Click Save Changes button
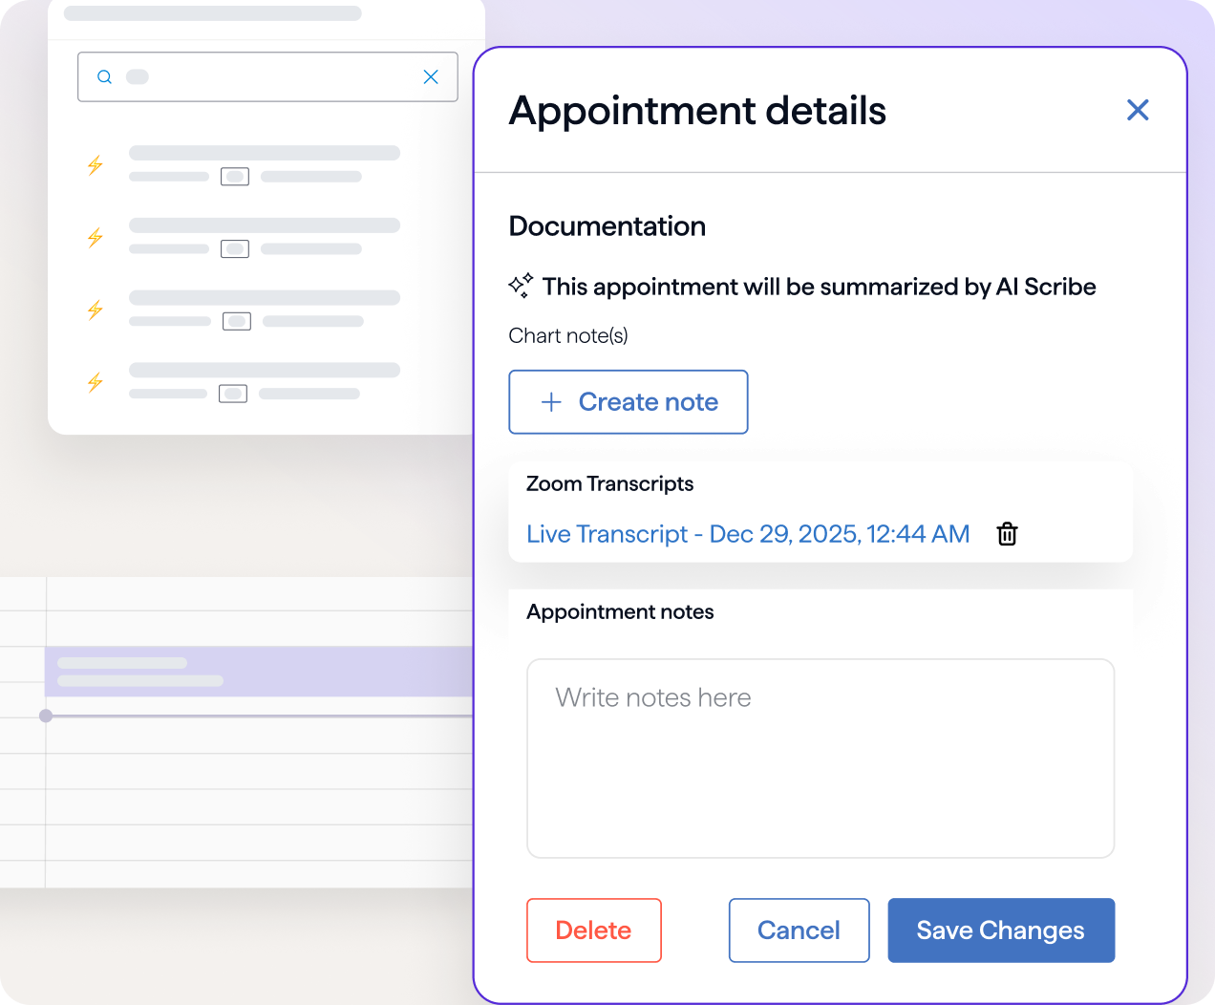Screen dimensions: 1215x1005 [1001, 930]
